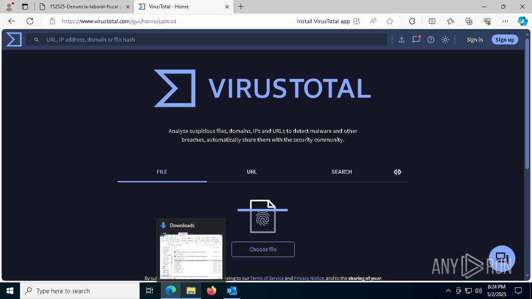
Task: Open the Favorites list icon
Action: click(451, 21)
